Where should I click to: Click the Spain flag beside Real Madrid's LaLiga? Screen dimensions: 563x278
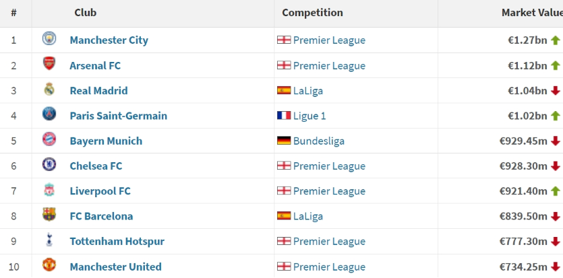(284, 91)
